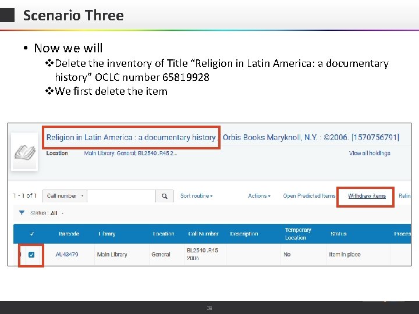This screenshot has width=419, height=314.
Task: Open the View all holdings link
Action: coord(370,154)
